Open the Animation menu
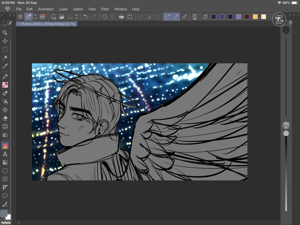 point(46,9)
